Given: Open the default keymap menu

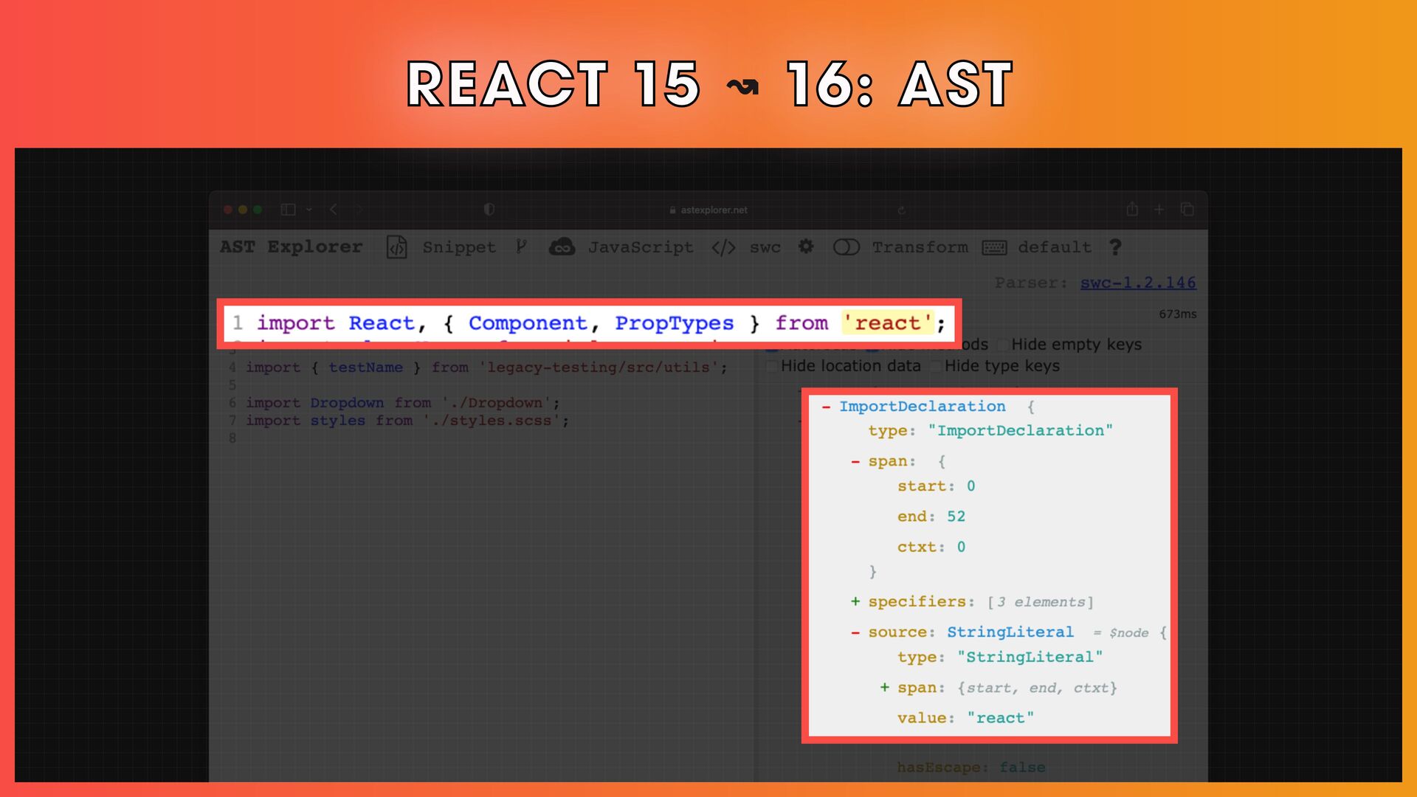Looking at the screenshot, I should point(1054,247).
